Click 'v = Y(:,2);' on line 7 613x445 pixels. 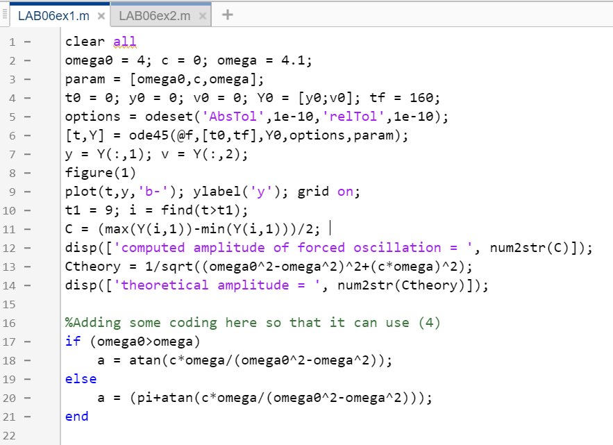coord(205,154)
